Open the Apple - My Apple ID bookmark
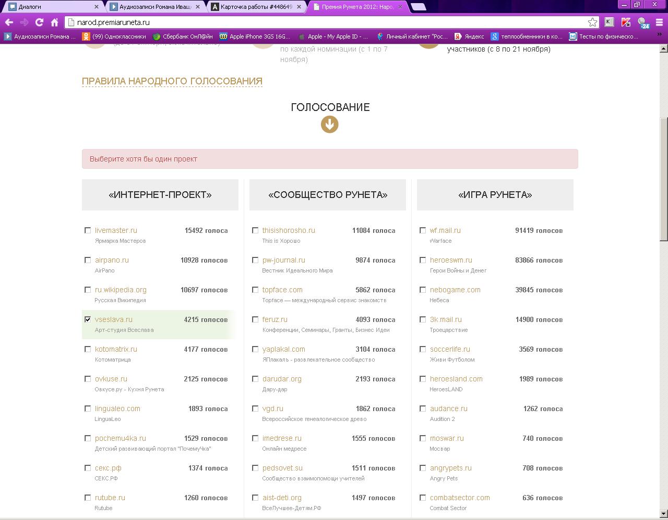This screenshot has height=520, width=668. click(333, 36)
